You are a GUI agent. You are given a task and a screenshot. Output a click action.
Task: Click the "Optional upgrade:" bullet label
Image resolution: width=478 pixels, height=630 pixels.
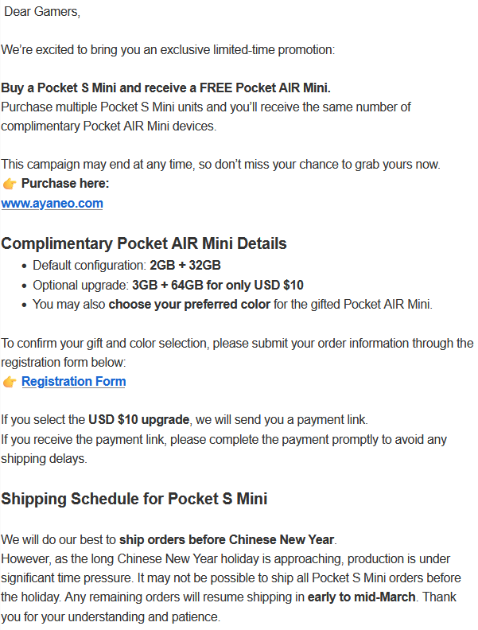click(x=81, y=285)
